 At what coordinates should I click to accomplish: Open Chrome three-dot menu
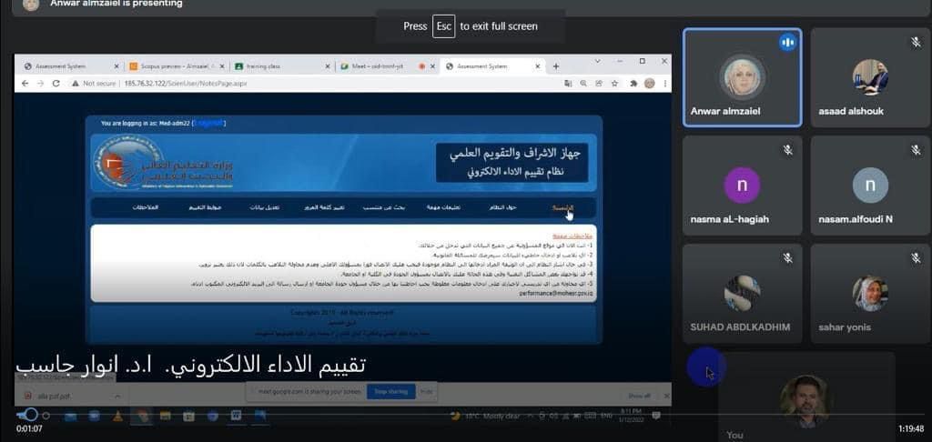tap(664, 84)
